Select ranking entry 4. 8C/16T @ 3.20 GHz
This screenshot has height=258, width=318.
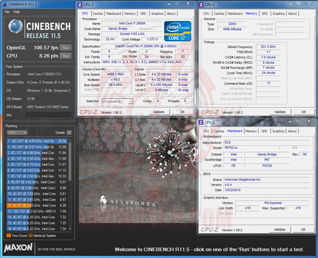click(x=37, y=159)
